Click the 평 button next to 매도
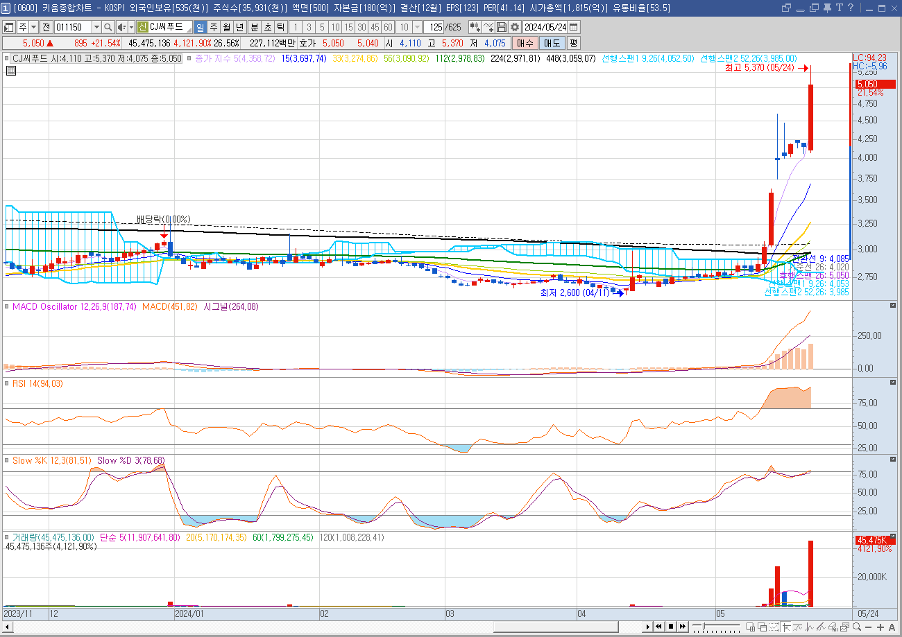The height and width of the screenshot is (637, 902). tap(573, 43)
